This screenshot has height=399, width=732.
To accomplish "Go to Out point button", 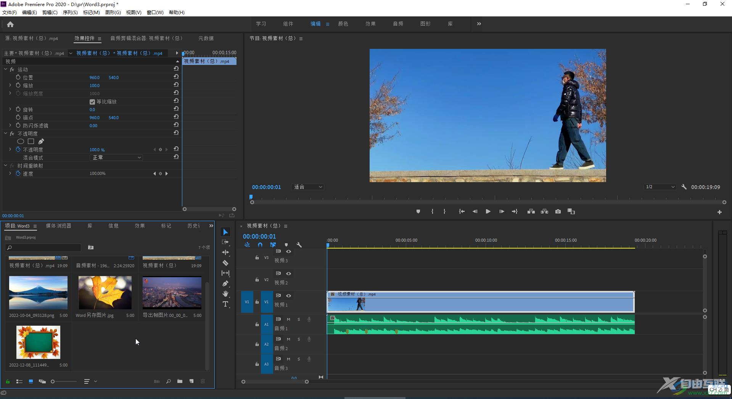I will pyautogui.click(x=515, y=212).
